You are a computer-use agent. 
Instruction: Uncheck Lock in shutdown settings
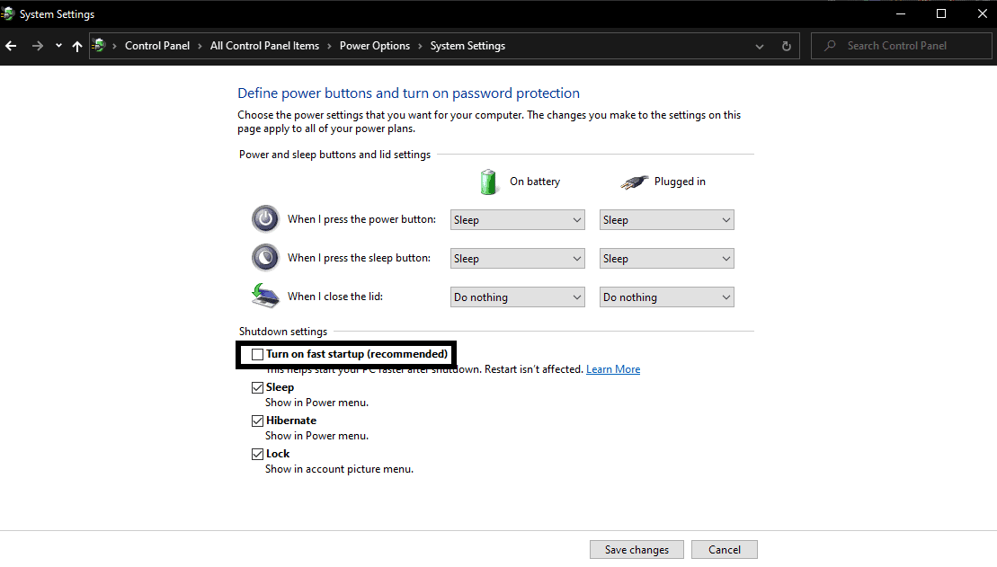point(257,453)
